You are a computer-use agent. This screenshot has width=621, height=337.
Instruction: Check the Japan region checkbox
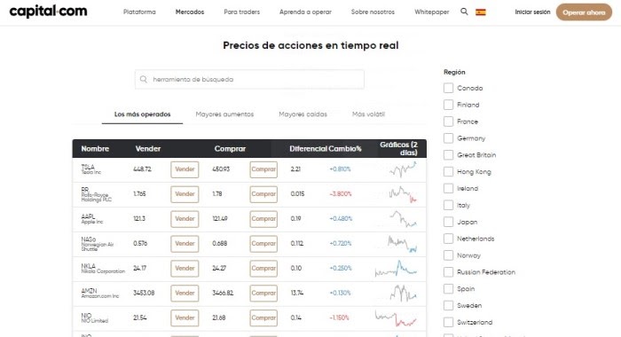[x=448, y=222]
